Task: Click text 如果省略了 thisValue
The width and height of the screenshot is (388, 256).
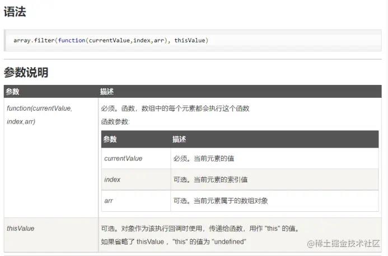Action: [132, 241]
